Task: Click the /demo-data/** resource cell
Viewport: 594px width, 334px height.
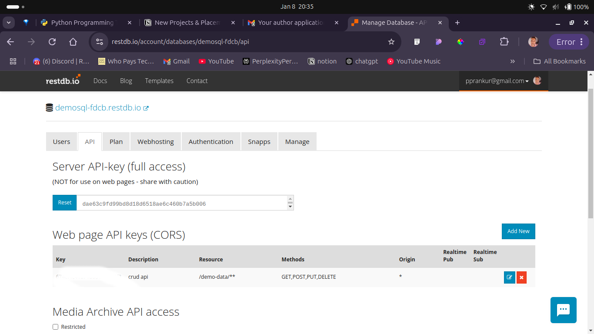Action: (x=217, y=277)
